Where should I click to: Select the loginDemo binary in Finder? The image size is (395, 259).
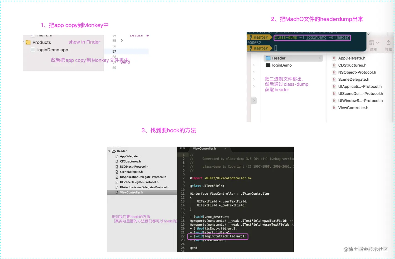[x=279, y=65]
